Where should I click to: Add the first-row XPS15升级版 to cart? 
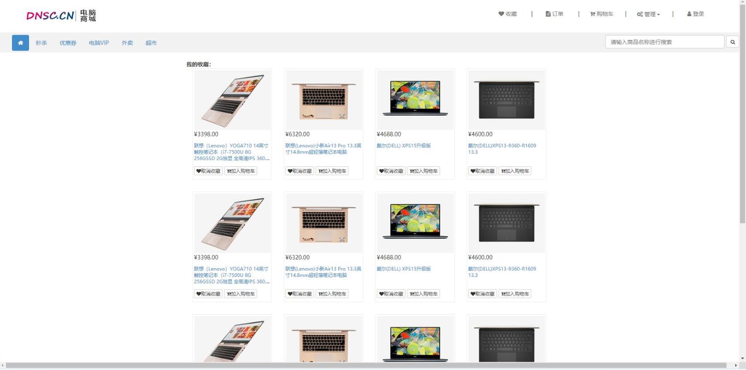[423, 171]
